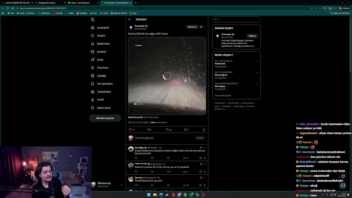Image resolution: width=352 pixels, height=198 pixels.
Task: Bookmark the @duruboya reply
Action: tap(200, 172)
